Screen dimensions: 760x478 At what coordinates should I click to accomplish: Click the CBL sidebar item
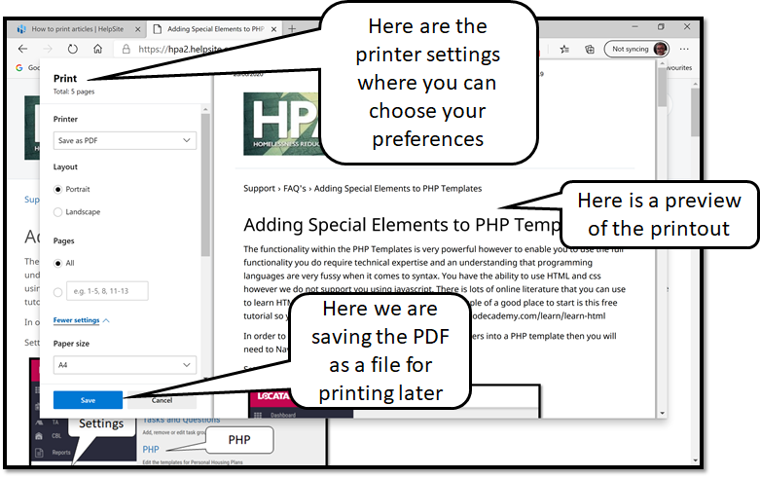pyautogui.click(x=56, y=436)
